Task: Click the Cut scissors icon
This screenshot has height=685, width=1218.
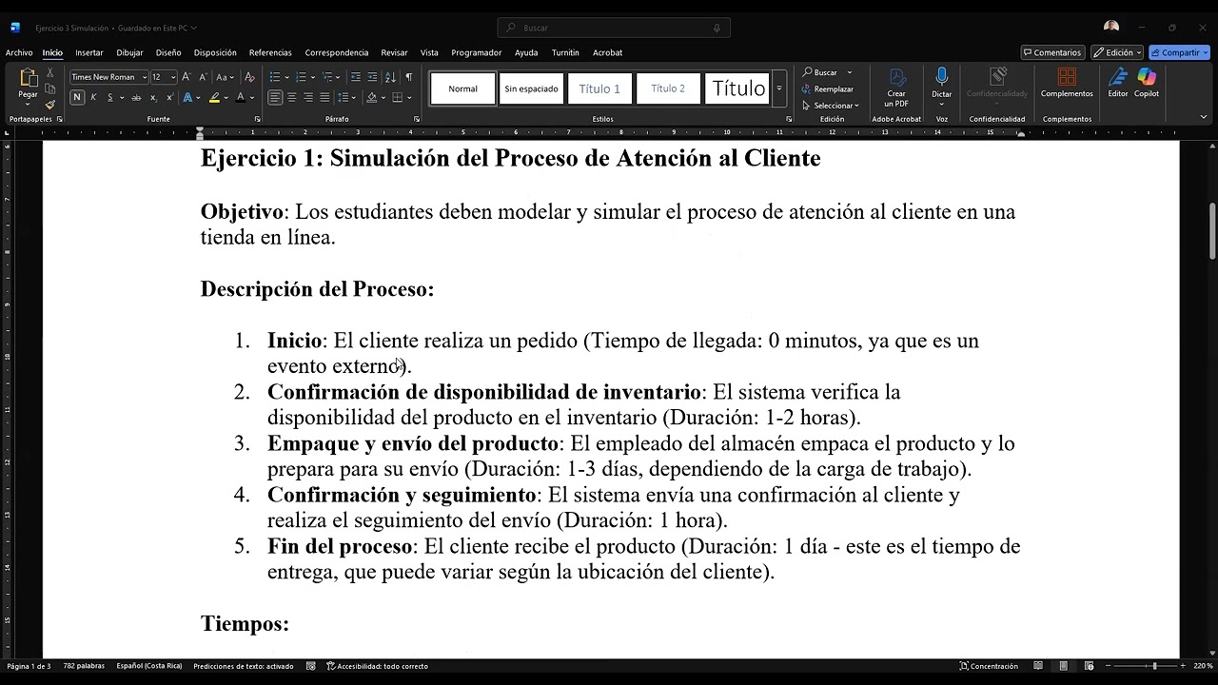Action: point(50,73)
